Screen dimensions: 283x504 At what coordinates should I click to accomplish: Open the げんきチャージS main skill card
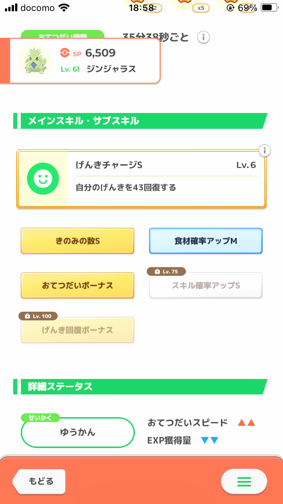coord(166,179)
